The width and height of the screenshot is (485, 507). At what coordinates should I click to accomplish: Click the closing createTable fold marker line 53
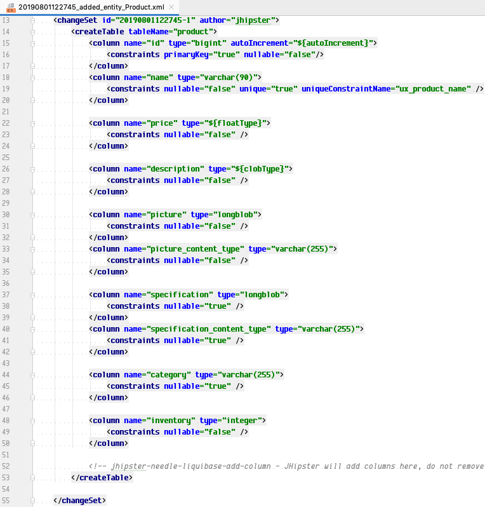32,478
